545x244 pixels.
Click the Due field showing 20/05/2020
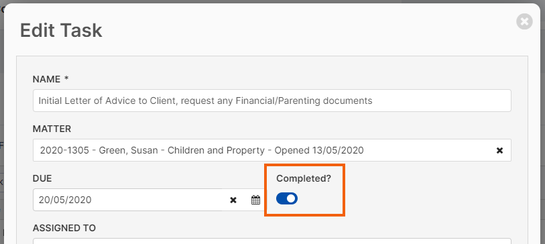pyautogui.click(x=131, y=200)
